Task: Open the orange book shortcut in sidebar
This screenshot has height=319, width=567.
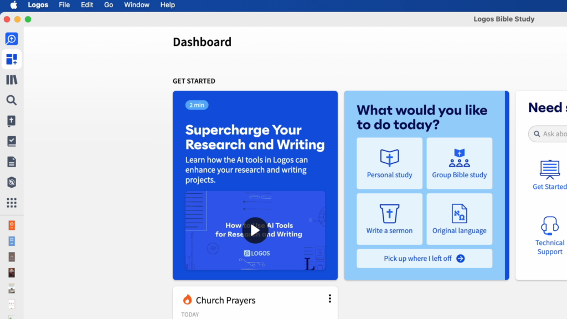Action: pyautogui.click(x=12, y=225)
